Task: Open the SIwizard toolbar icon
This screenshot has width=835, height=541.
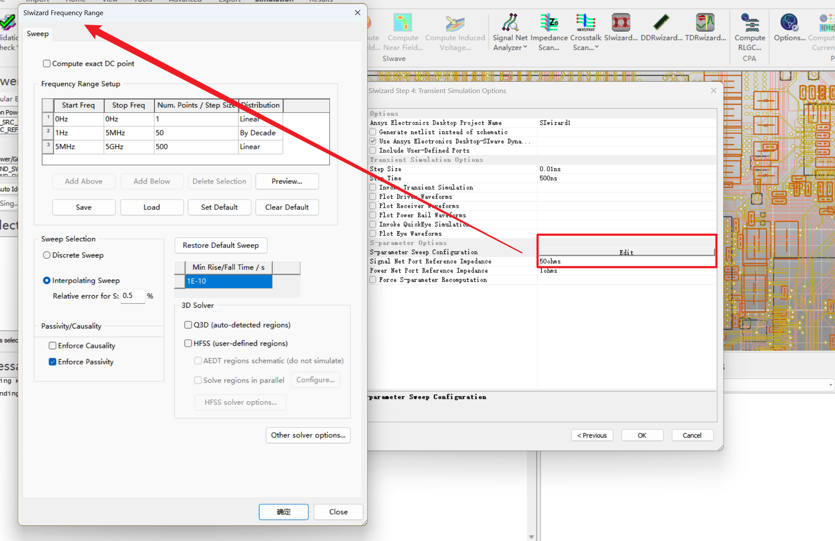Action: tap(621, 23)
